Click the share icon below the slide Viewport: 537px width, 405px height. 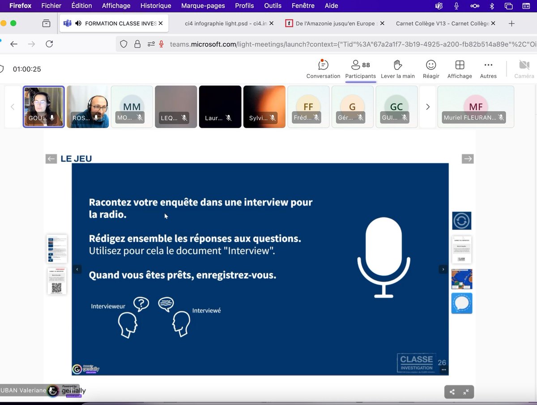453,392
